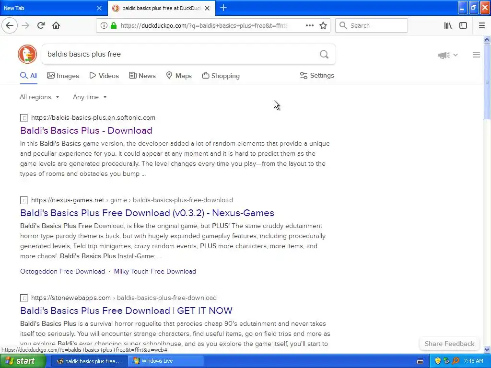Switch to Videos results

(104, 76)
